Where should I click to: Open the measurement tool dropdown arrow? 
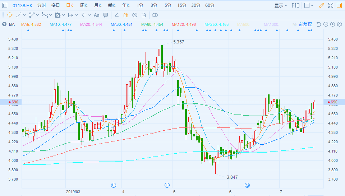(64, 15)
